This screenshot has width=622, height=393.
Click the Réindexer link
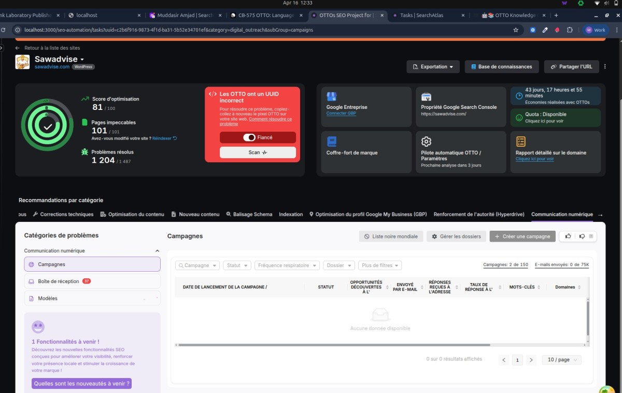pyautogui.click(x=165, y=138)
